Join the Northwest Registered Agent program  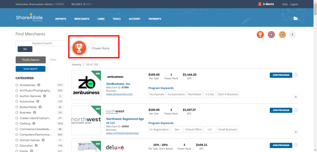[x=281, y=110]
